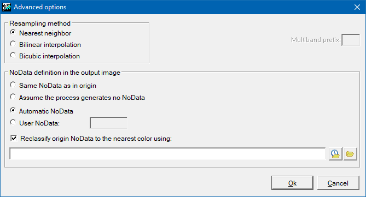Confirm with the Ok button
This screenshot has height=197, width=366.
(292, 183)
